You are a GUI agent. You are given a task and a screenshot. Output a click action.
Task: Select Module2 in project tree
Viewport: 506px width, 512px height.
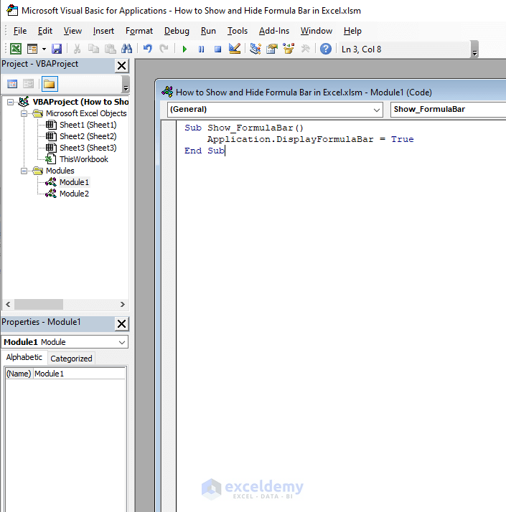tap(74, 194)
